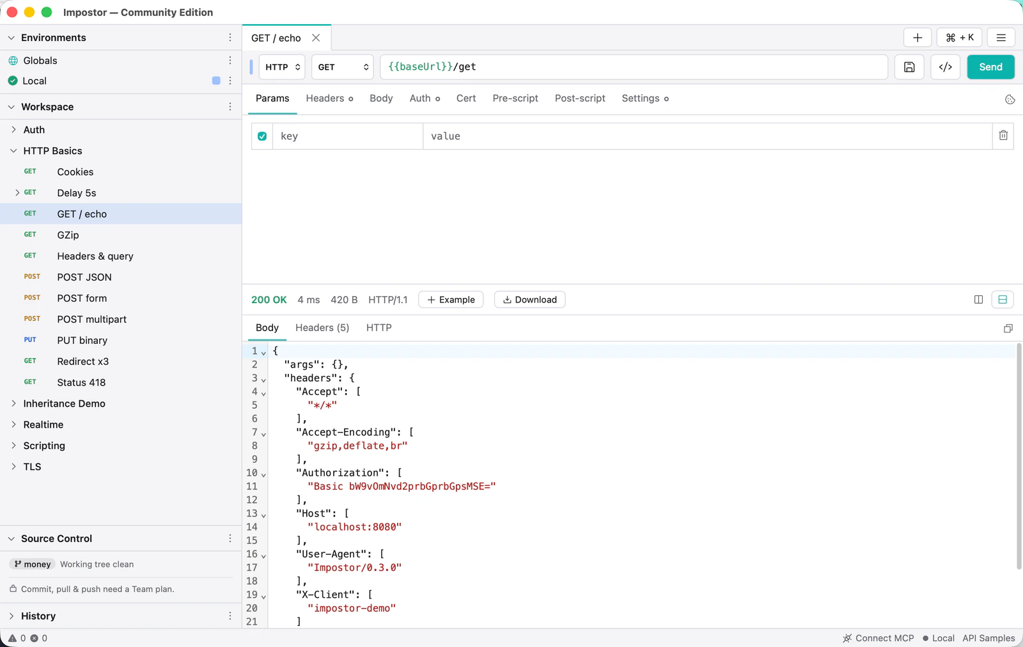Open the response Headers (5) tab

pos(322,327)
